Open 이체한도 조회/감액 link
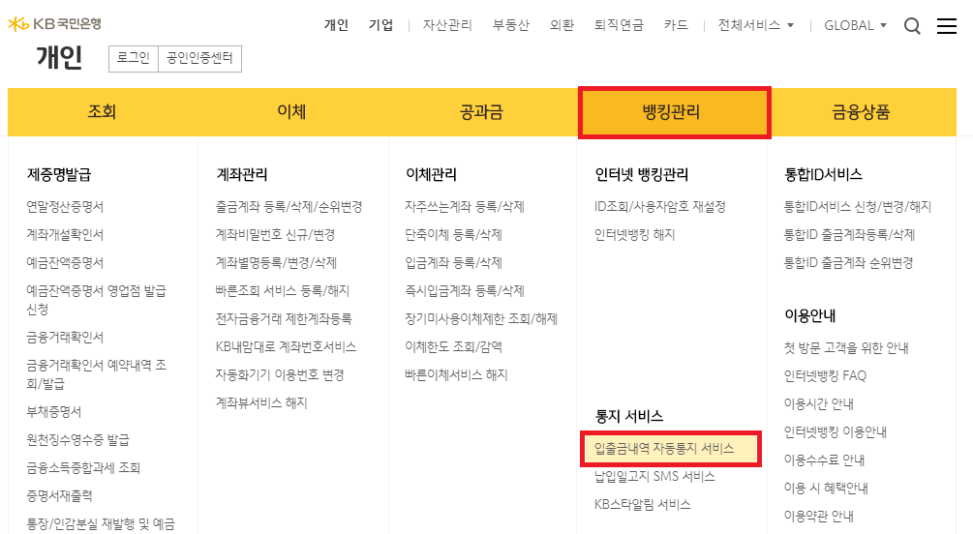The height and width of the screenshot is (534, 973). 453,346
